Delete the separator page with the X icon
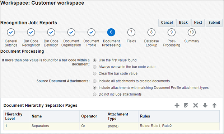 coord(195,105)
